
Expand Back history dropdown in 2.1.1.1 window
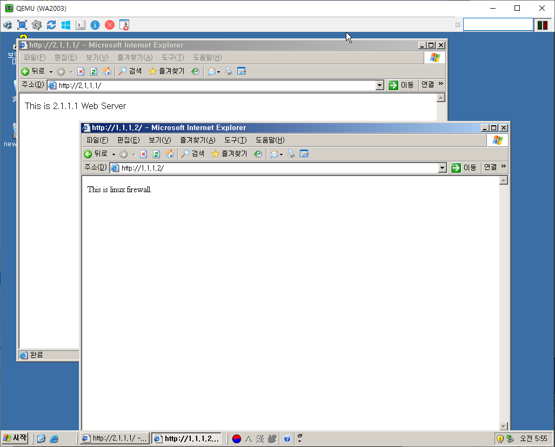(x=51, y=72)
